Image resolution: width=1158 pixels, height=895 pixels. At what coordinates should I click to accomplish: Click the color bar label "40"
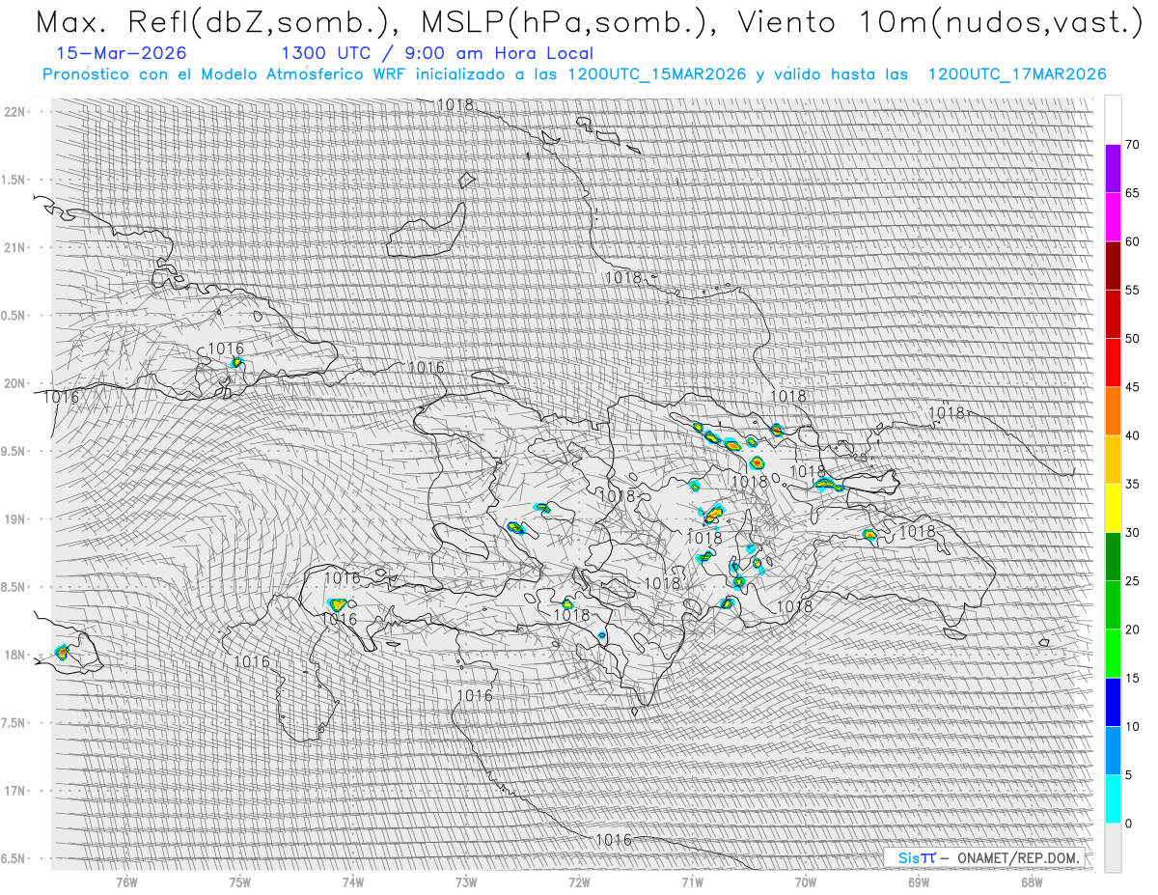1132,435
